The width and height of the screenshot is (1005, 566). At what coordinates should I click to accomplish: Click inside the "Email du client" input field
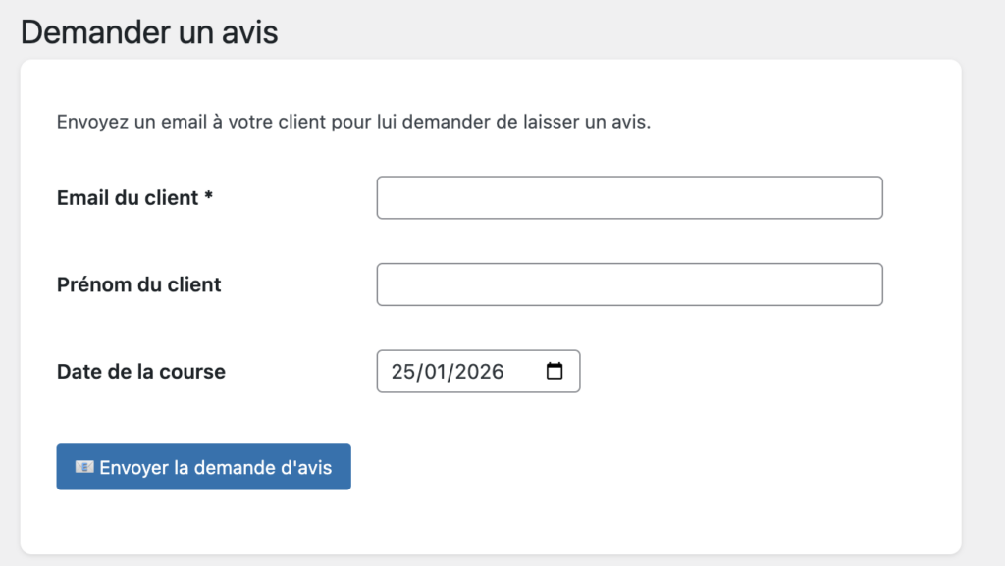[628, 197]
